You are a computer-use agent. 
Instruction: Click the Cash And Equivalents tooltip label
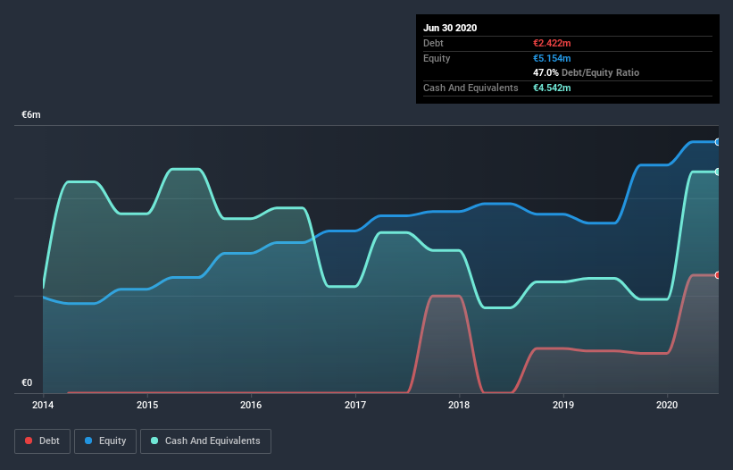click(471, 88)
